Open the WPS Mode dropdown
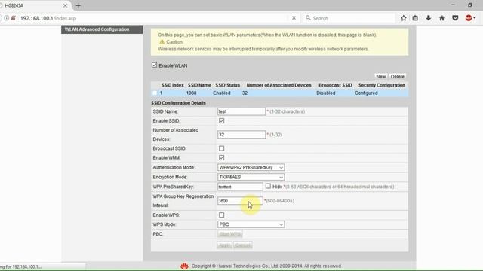 pyautogui.click(x=251, y=224)
